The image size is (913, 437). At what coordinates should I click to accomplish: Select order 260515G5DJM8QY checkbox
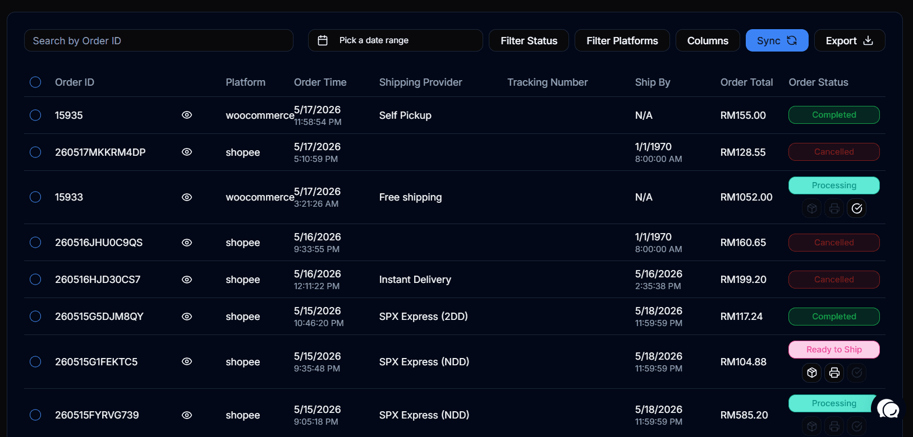[35, 317]
